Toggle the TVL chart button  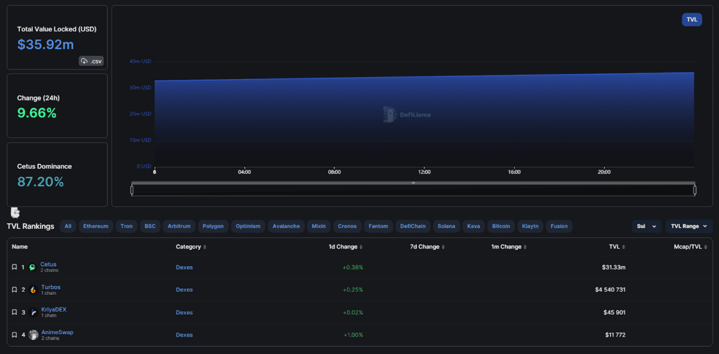click(x=692, y=20)
